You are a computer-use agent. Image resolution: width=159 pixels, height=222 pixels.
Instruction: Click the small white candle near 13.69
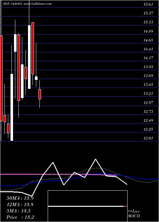[36, 78]
